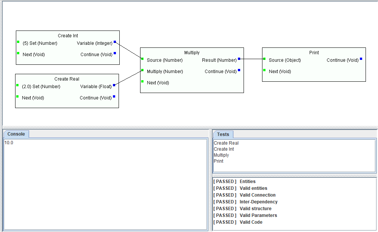
Task: Click the 'Source (Number)' label on Multiply
Action: (x=165, y=60)
